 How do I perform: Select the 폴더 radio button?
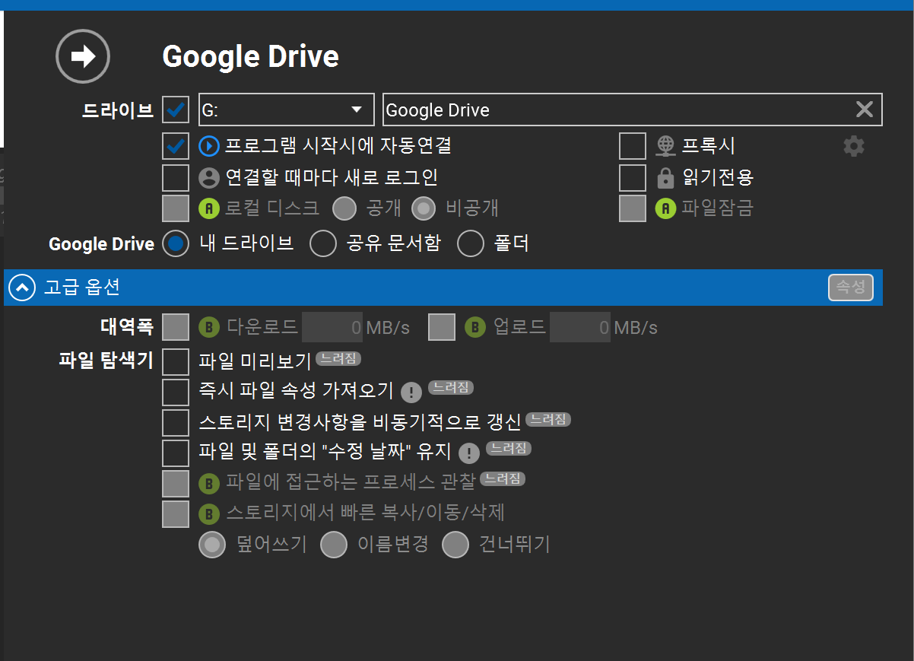pyautogui.click(x=471, y=244)
